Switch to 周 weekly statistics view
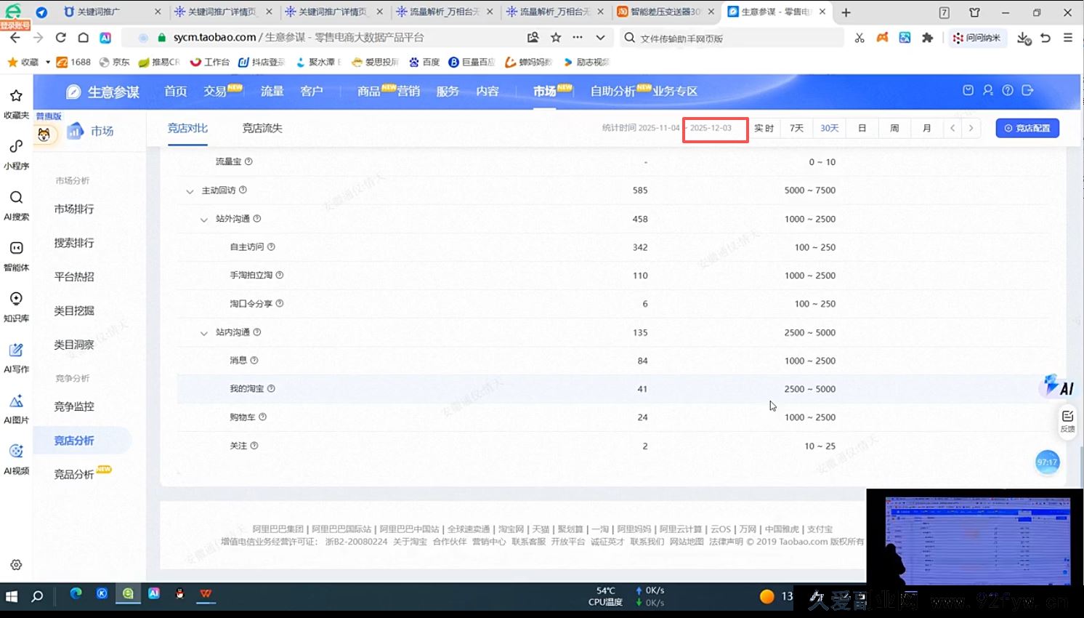 [894, 127]
